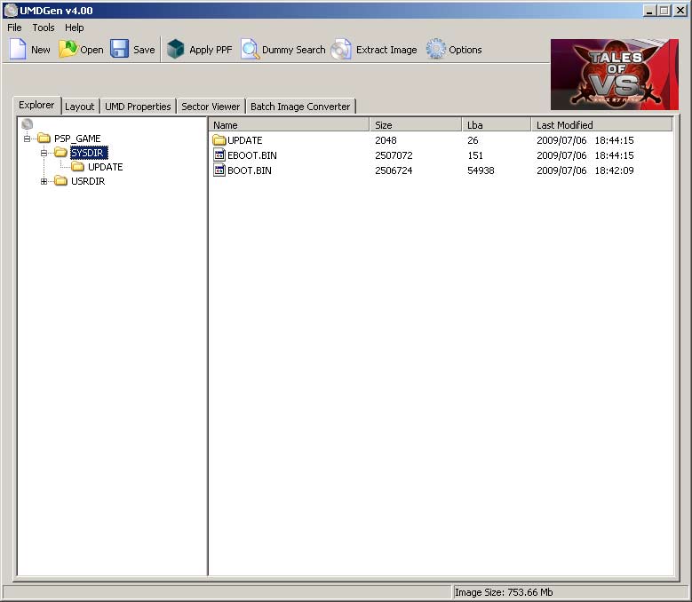This screenshot has width=692, height=602.
Task: Collapse the SYSDIR tree node
Action: 44,153
